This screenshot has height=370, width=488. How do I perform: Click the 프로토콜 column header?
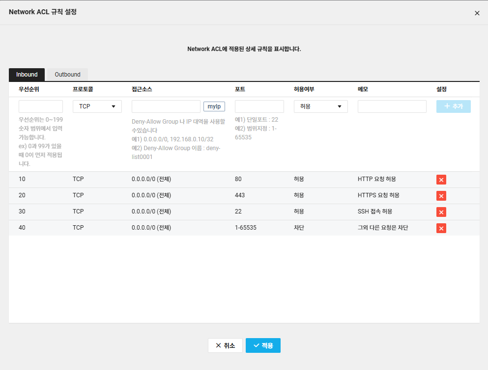(x=83, y=89)
